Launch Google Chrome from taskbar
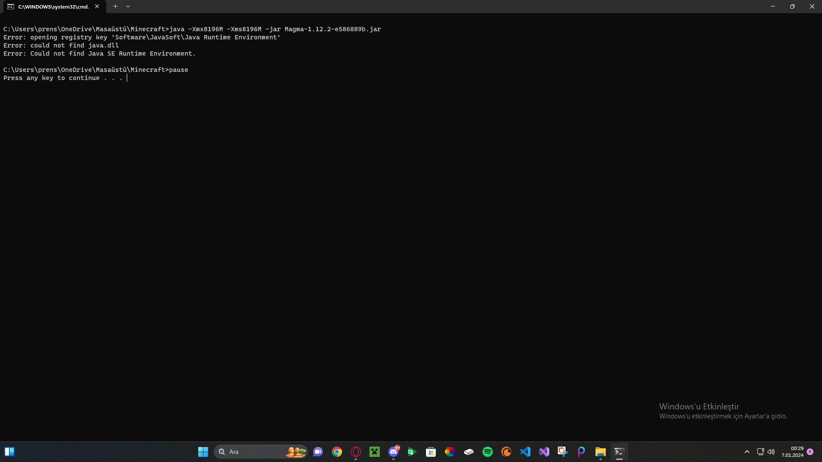Image resolution: width=822 pixels, height=462 pixels. tap(337, 452)
